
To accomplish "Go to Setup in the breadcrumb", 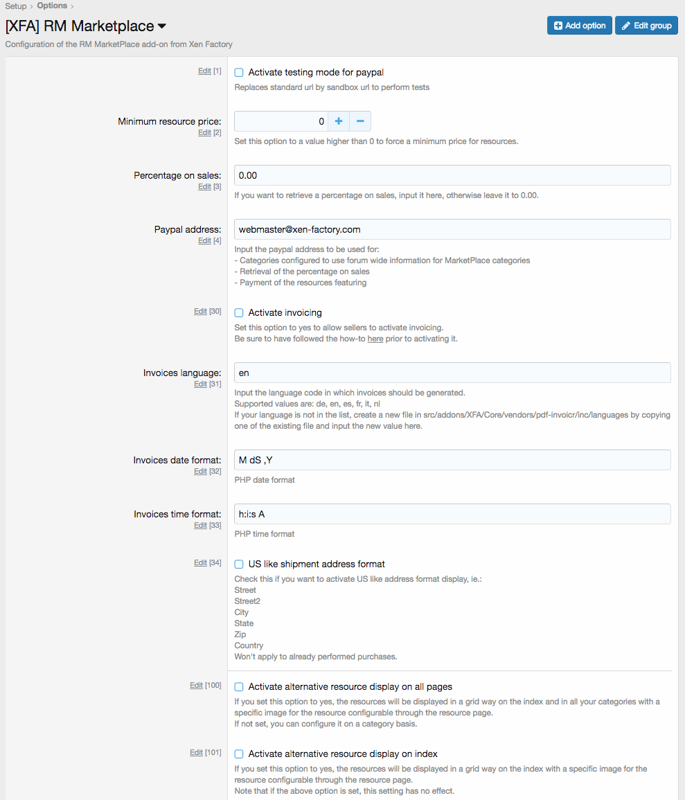I will coord(16,6).
